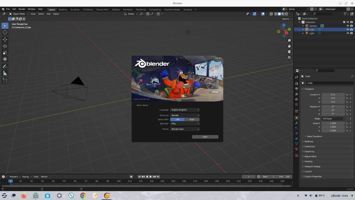Select the Measure tool
The height and width of the screenshot is (200, 355).
point(5,73)
